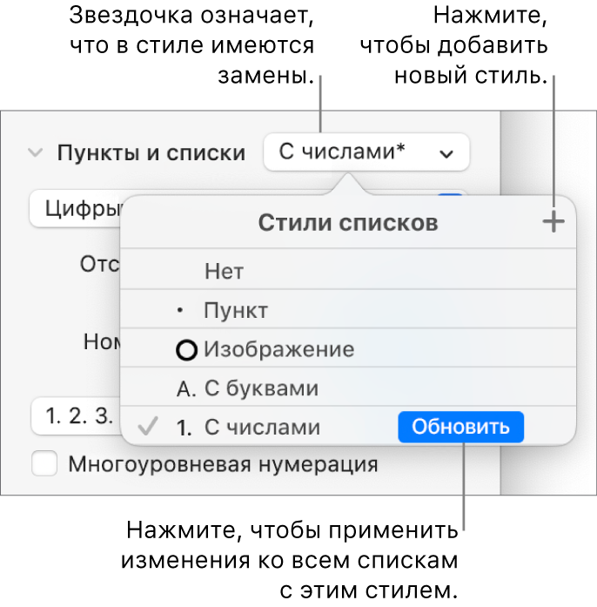Click the Многоуровневая нумерация label
This screenshot has height=607, width=597.
point(223,464)
